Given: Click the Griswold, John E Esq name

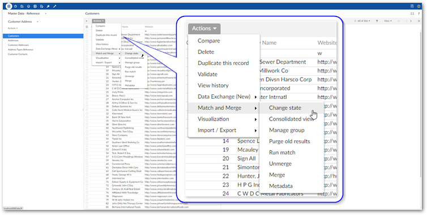Looking at the screenshot, I should click(x=122, y=186).
